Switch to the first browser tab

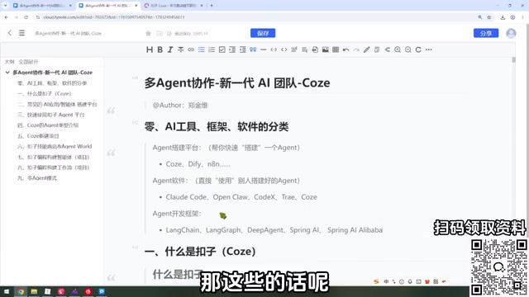pos(42,6)
